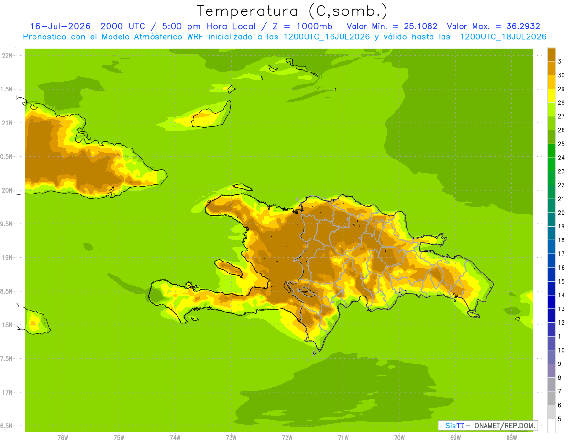
Task: Click latitude axis label "20N"
Action: tap(8, 190)
